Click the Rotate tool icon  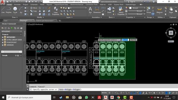pyautogui.click(x=40, y=8)
